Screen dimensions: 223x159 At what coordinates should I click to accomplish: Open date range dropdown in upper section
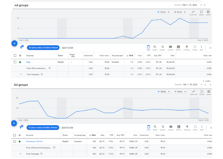pos(192,5)
